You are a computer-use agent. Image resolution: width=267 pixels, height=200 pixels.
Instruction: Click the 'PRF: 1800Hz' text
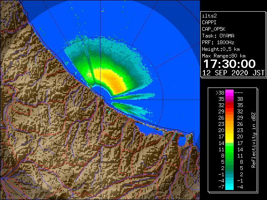pos(218,42)
